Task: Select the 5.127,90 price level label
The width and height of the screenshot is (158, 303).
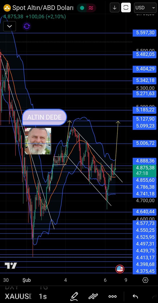Action: [145, 119]
